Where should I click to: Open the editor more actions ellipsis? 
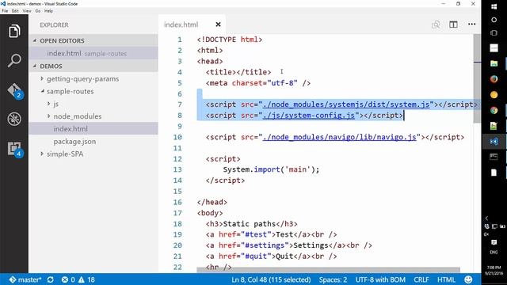tap(471, 25)
